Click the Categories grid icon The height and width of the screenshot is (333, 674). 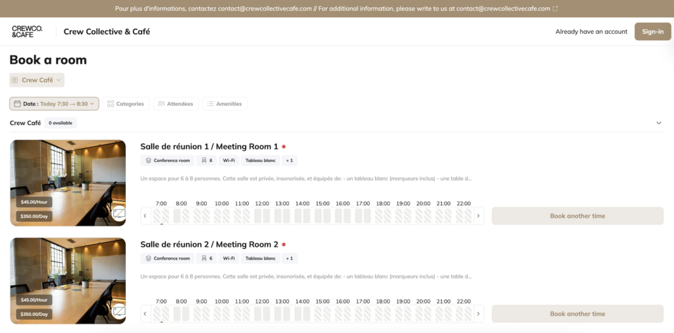coord(111,103)
